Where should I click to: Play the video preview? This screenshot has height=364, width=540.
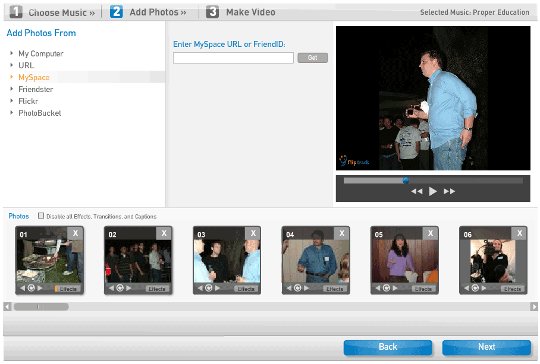[x=433, y=191]
